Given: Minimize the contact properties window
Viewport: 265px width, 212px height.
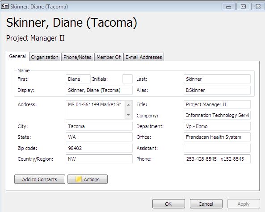Looking at the screenshot, I should 228,7.
